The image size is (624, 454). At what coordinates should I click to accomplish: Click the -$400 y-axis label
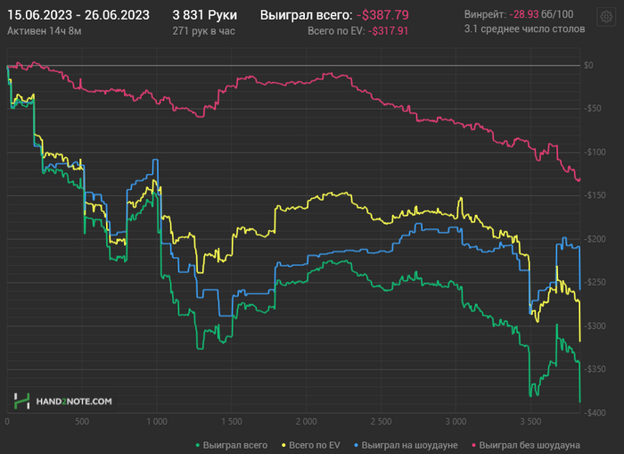[595, 413]
